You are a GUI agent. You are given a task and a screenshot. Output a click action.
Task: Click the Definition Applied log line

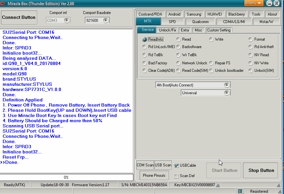[x=22, y=100]
